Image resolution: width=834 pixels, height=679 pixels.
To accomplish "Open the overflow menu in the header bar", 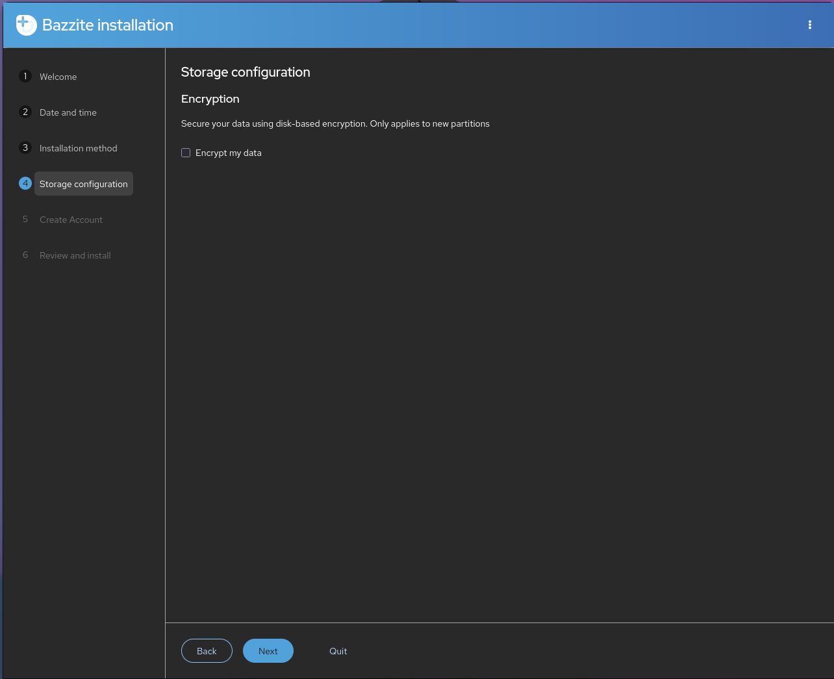I will coord(810,24).
